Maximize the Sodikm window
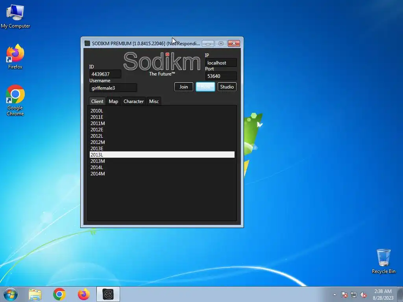The image size is (403, 302). click(221, 44)
